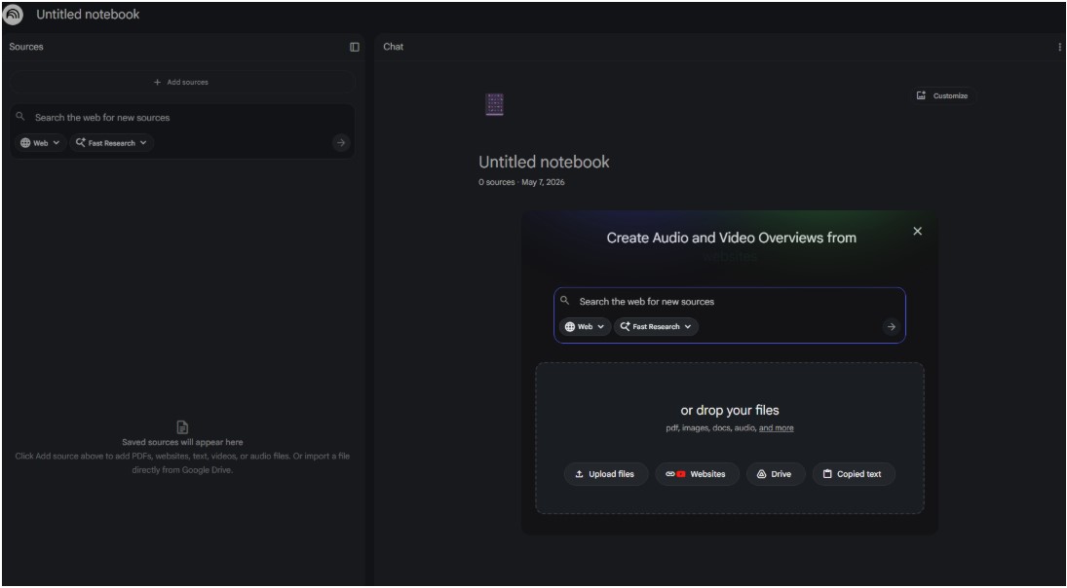1067x588 pixels.
Task: Open the 'and more' link
Action: (x=777, y=428)
